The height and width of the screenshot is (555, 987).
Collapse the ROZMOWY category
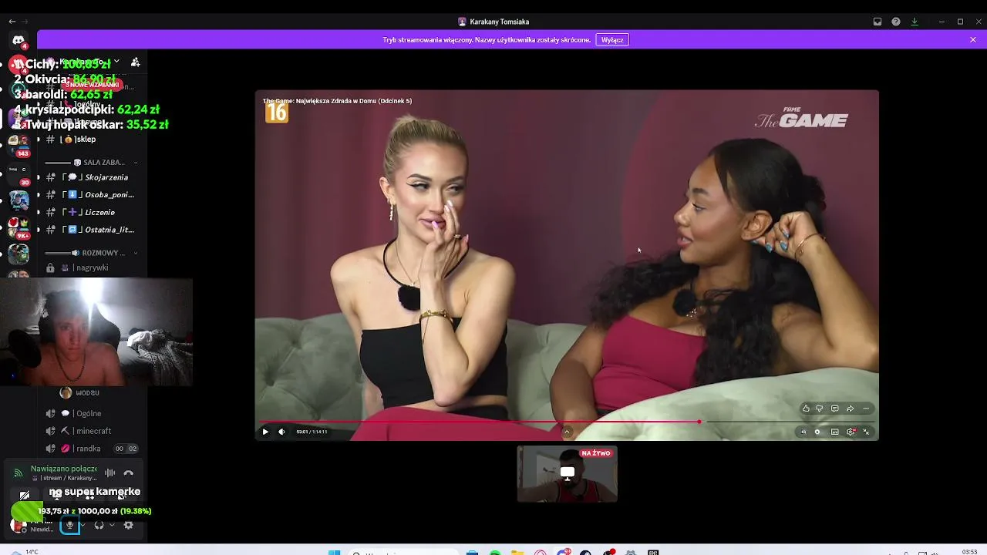pos(92,253)
